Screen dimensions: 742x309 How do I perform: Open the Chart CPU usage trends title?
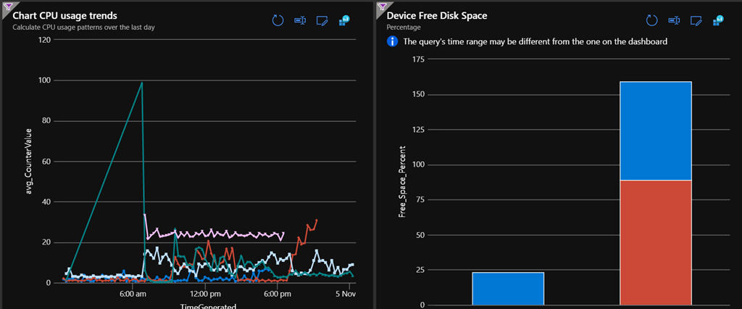pyautogui.click(x=65, y=15)
